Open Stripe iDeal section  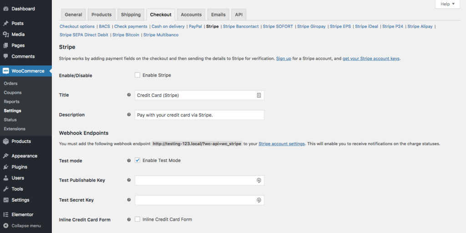pyautogui.click(x=366, y=26)
